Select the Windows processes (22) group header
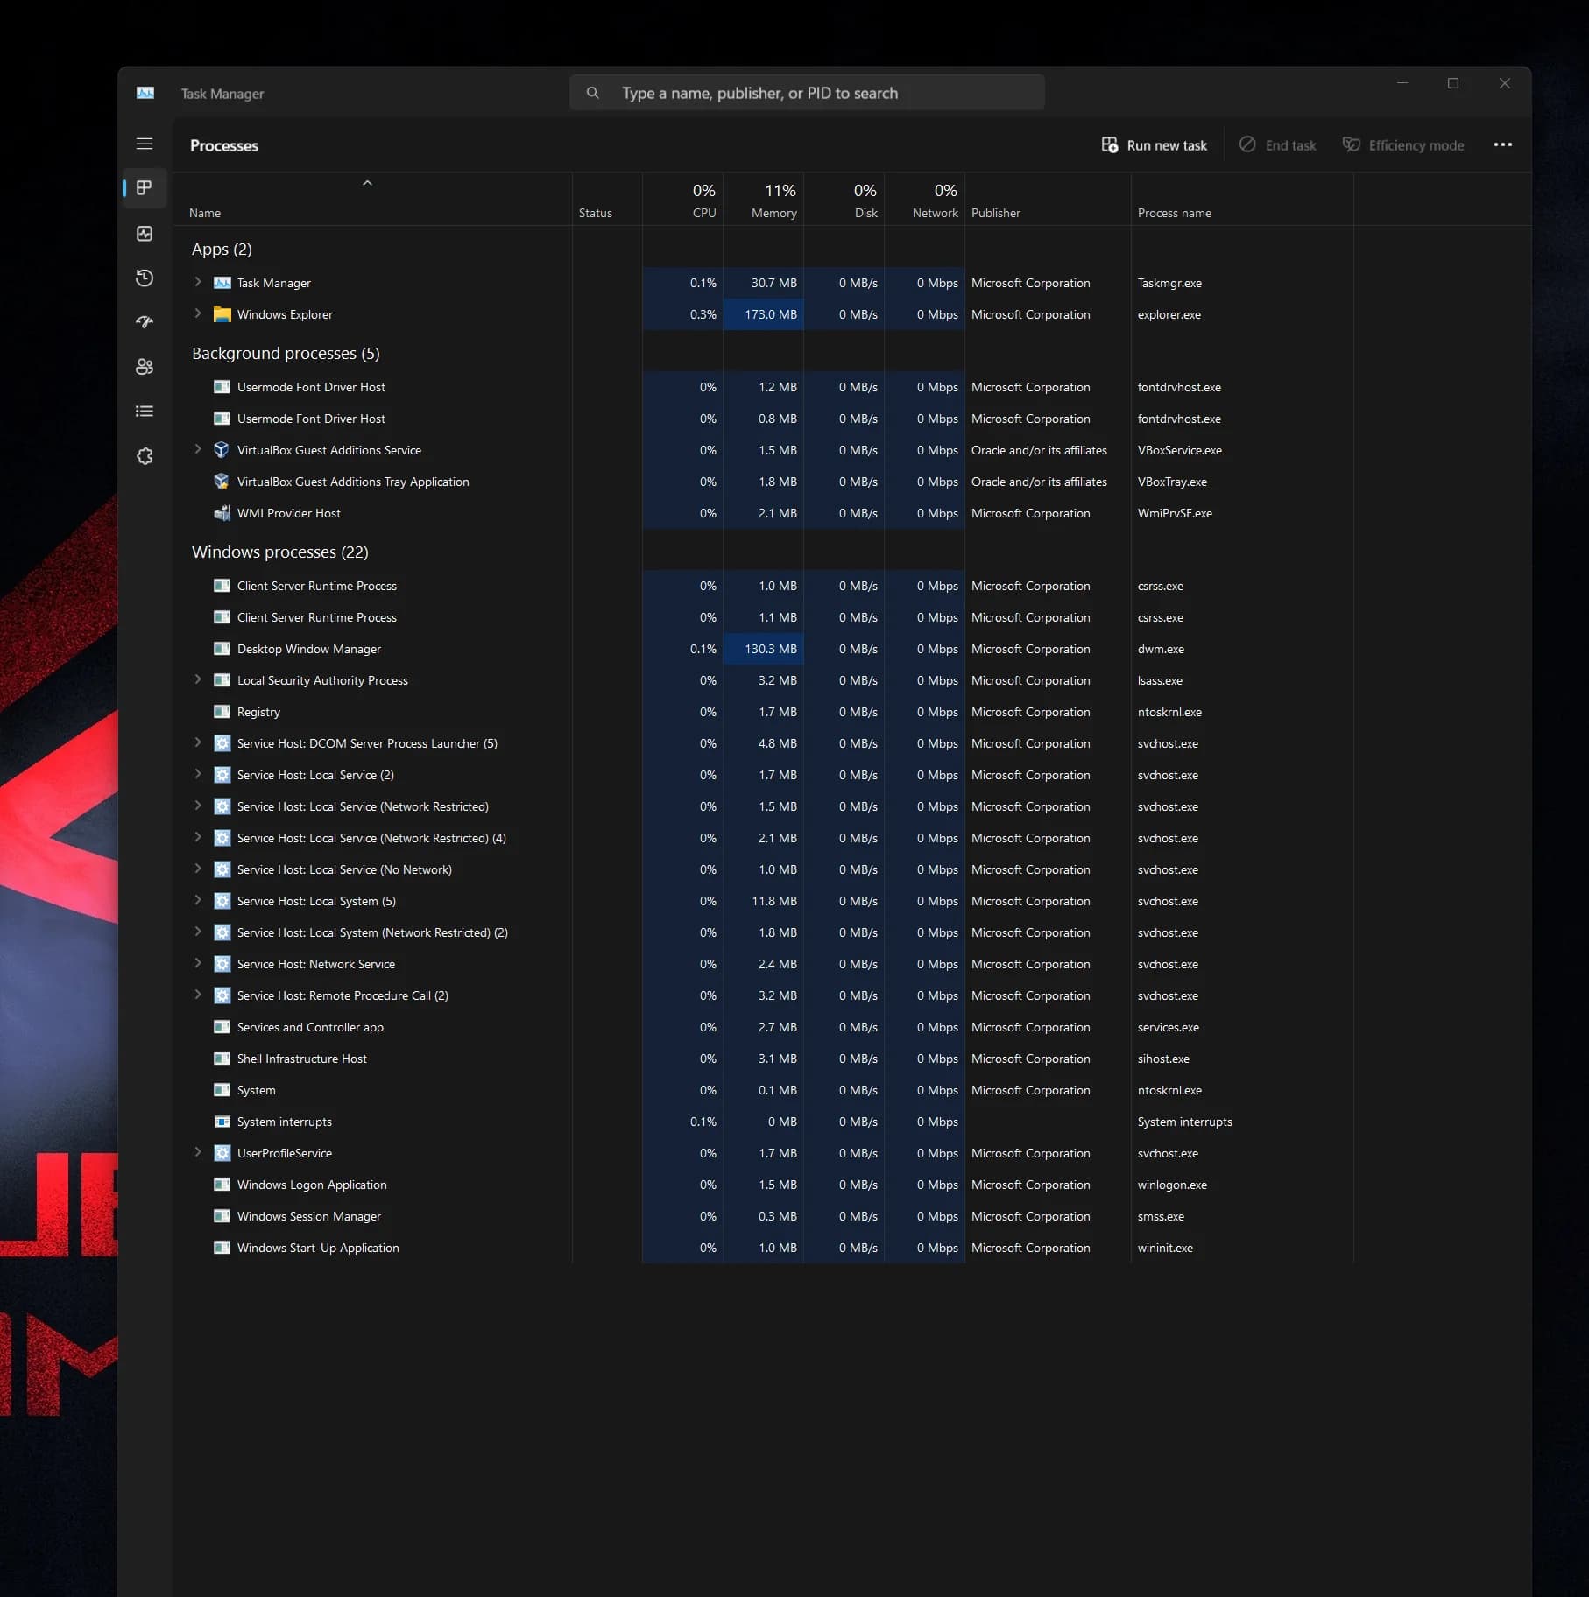1589x1597 pixels. [x=280, y=552]
